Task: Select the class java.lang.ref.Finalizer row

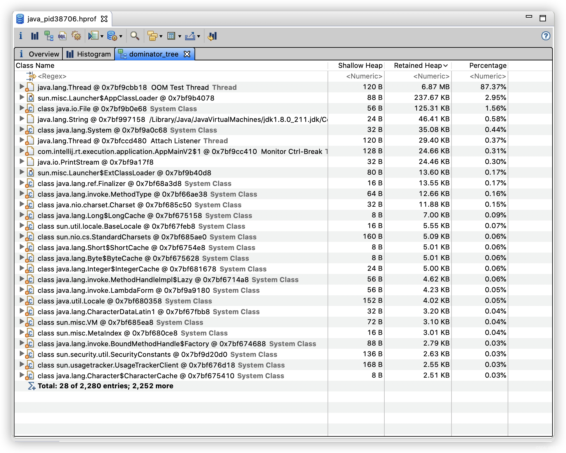Action: (283, 183)
